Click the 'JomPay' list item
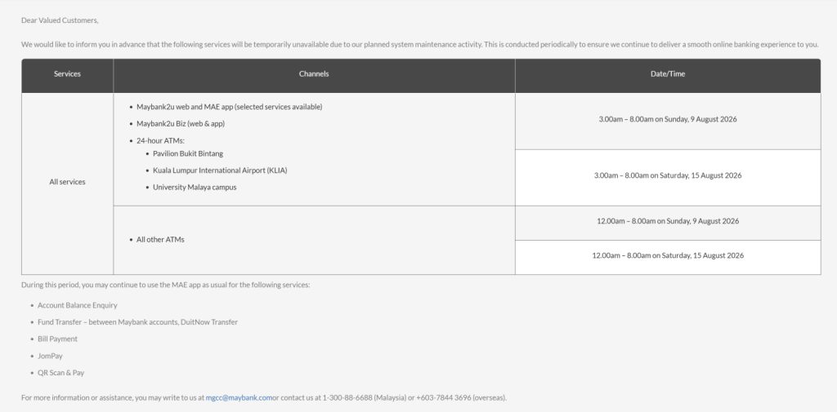Viewport: 837px width, 412px height. coord(50,356)
